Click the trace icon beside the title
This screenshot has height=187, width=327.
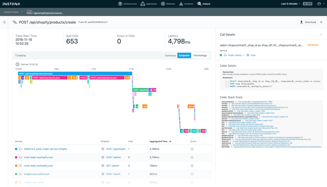[15, 22]
